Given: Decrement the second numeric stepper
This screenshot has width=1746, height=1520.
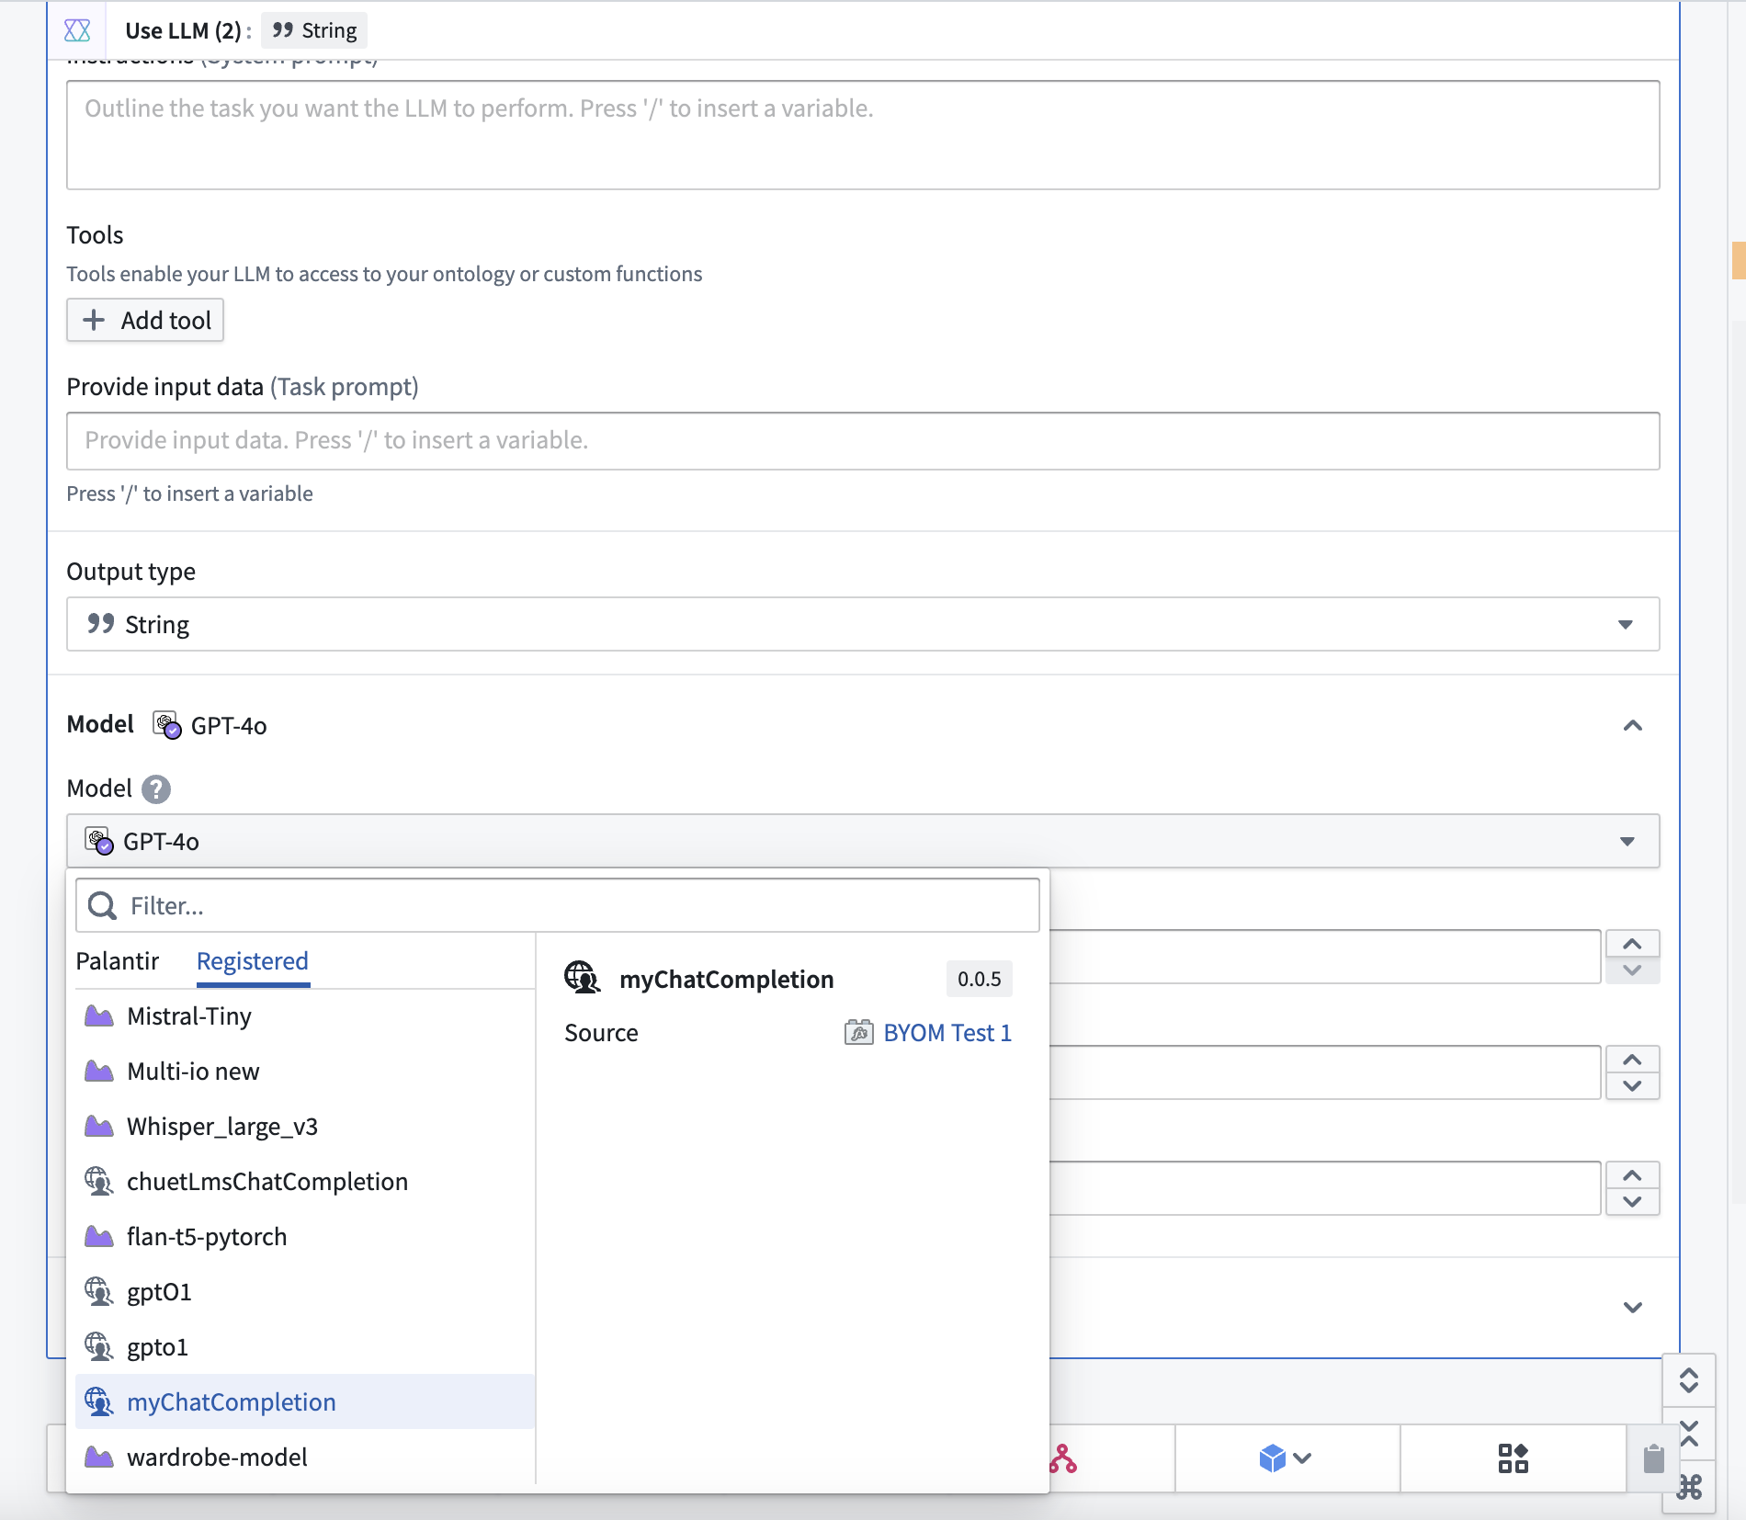Looking at the screenshot, I should pyautogui.click(x=1632, y=1085).
